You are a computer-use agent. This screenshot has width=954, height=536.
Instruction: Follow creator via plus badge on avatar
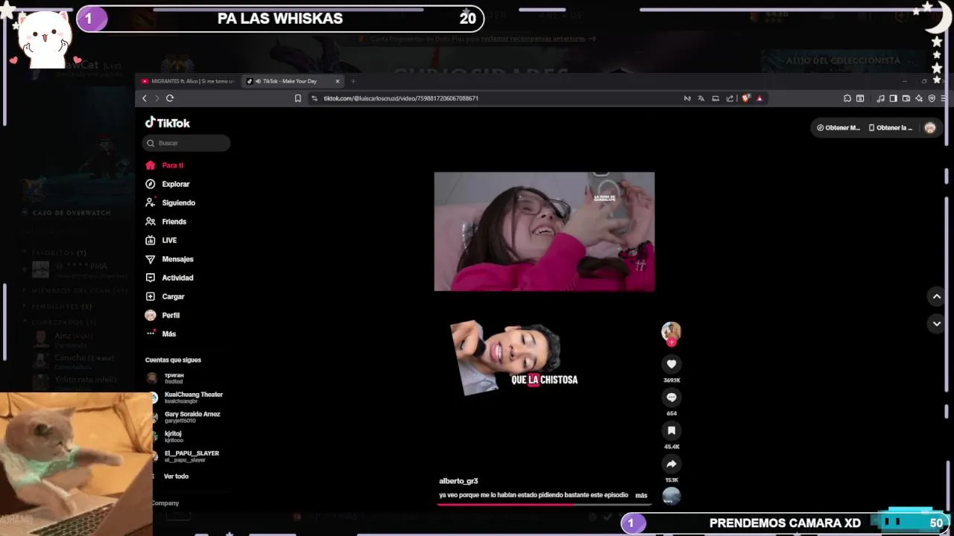(x=672, y=342)
